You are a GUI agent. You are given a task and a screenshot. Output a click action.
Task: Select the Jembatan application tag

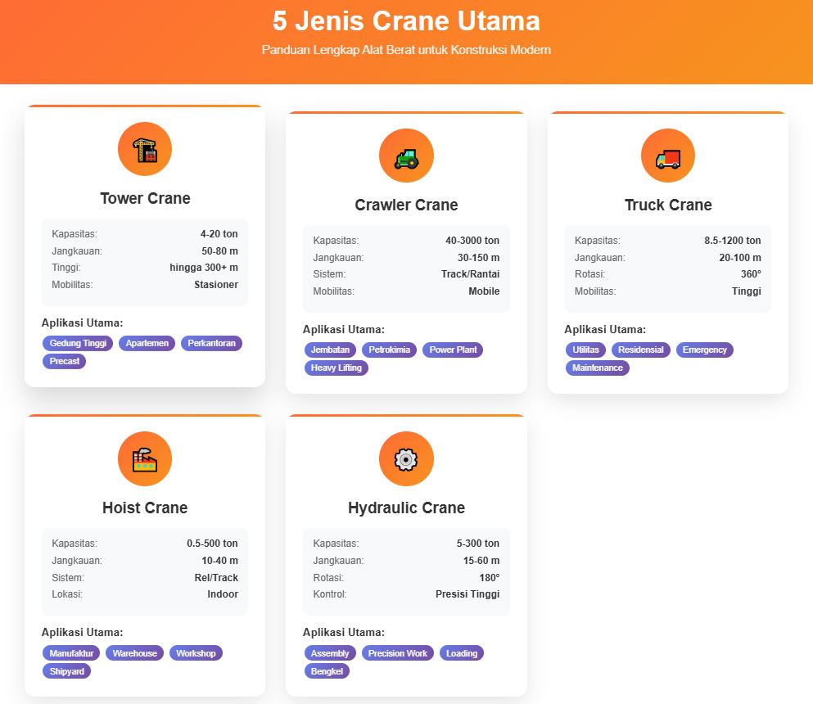tap(331, 350)
